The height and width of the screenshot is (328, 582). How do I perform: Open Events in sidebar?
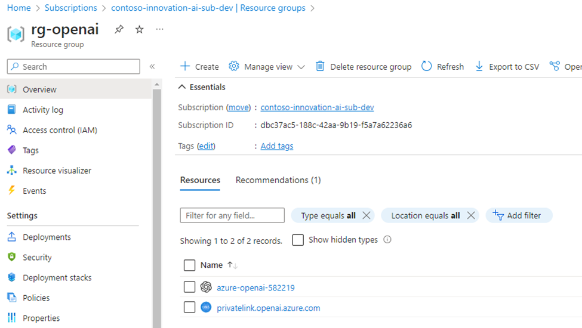(x=35, y=191)
